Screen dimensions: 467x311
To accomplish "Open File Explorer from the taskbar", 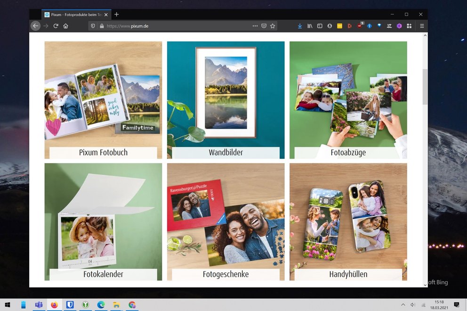I will pos(116,305).
